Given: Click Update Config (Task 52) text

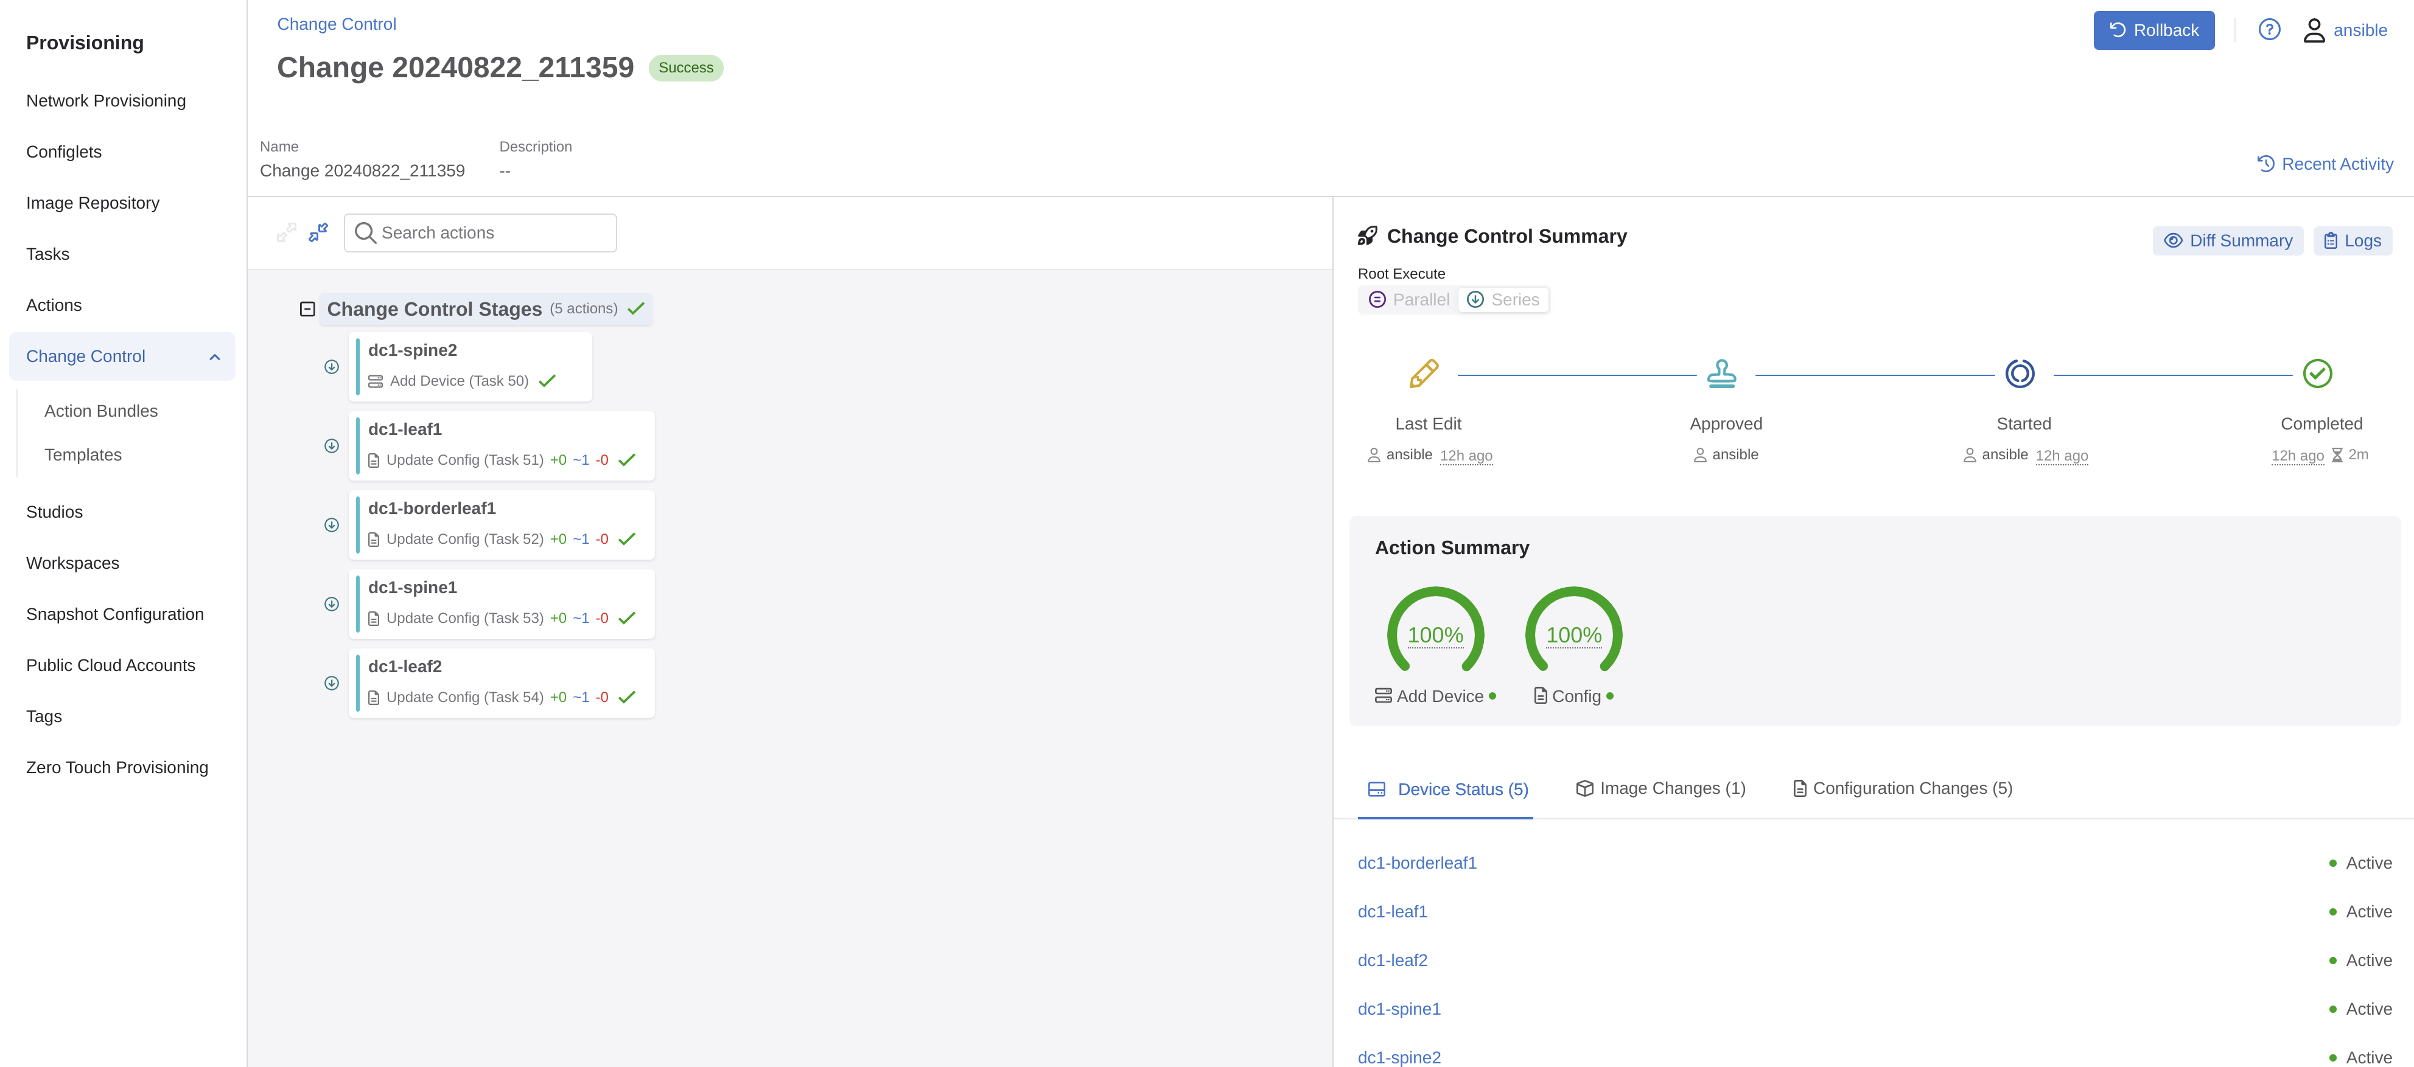Looking at the screenshot, I should pos(465,538).
